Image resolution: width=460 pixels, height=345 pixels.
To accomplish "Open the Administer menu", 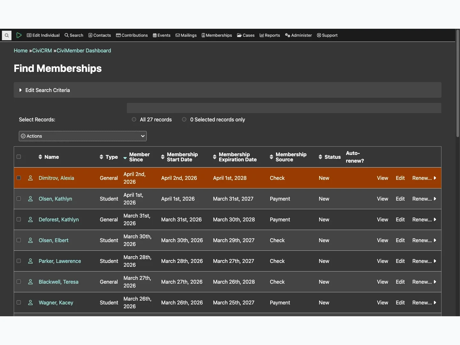I will pos(298,35).
